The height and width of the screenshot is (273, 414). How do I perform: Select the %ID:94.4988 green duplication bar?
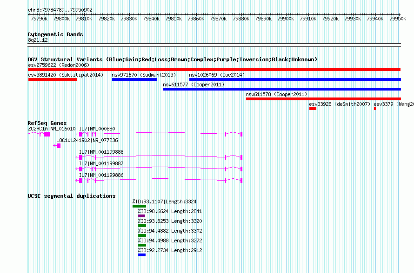click(142, 245)
